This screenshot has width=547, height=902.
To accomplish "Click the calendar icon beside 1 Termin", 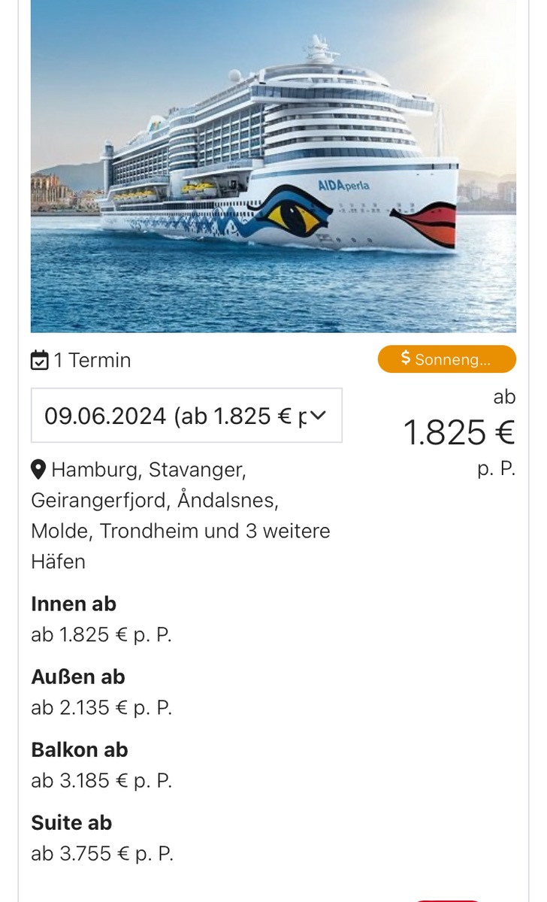I will tap(39, 361).
